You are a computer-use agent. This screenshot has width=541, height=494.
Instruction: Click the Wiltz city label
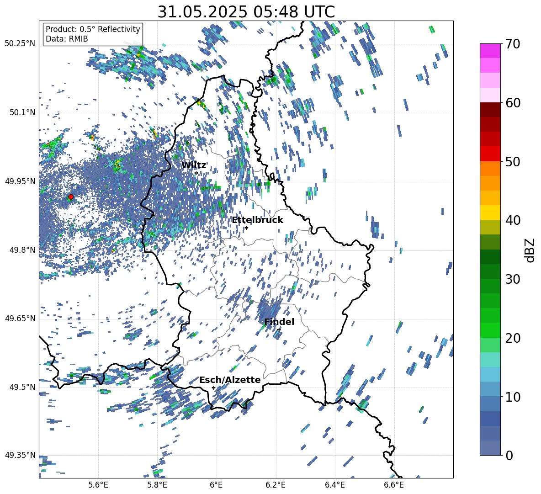pyautogui.click(x=194, y=165)
